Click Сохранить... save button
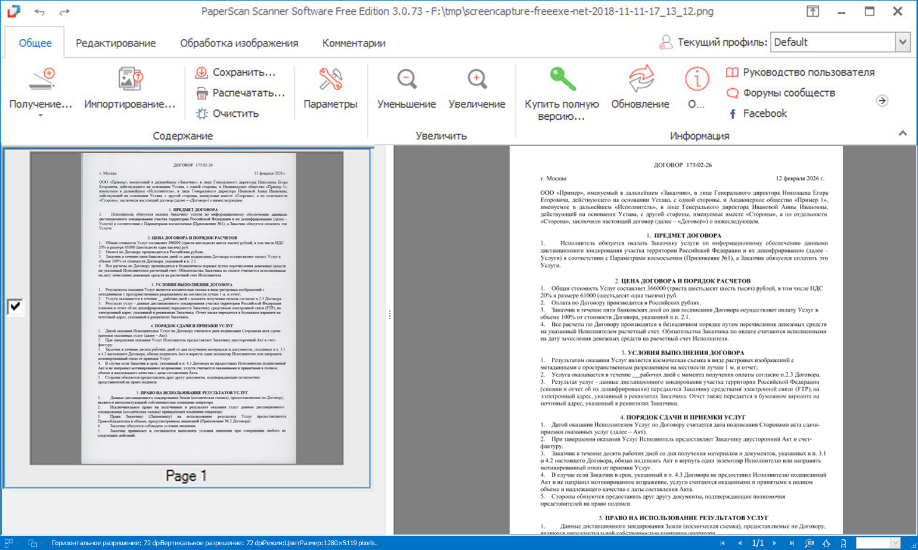Viewport: 918px width, 550px height. [236, 73]
